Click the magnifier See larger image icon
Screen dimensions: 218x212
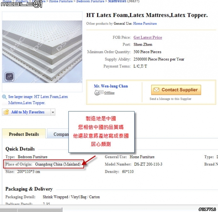coord(4,97)
